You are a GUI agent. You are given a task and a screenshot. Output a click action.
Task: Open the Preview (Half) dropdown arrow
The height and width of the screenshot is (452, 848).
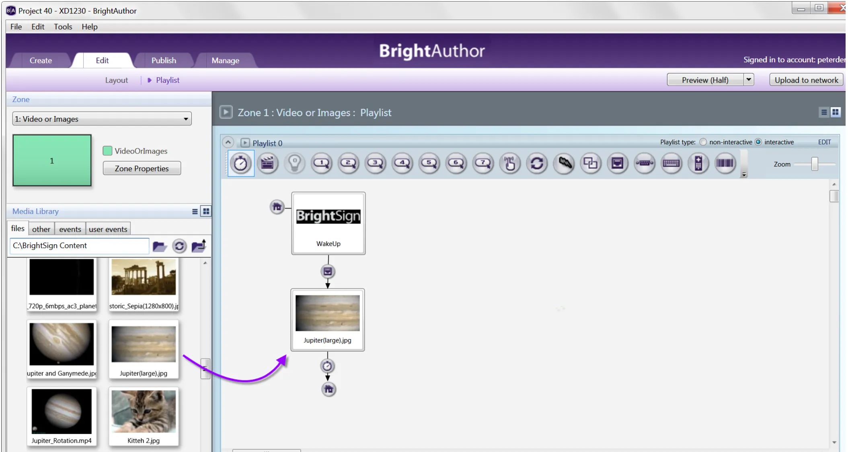(749, 80)
